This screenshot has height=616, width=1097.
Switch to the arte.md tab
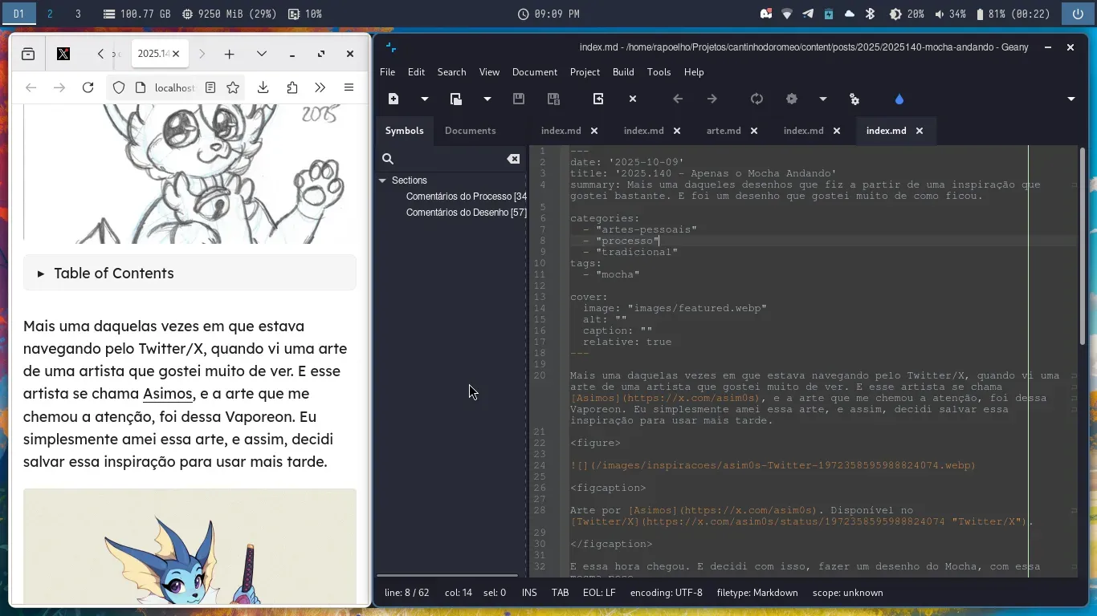(724, 131)
